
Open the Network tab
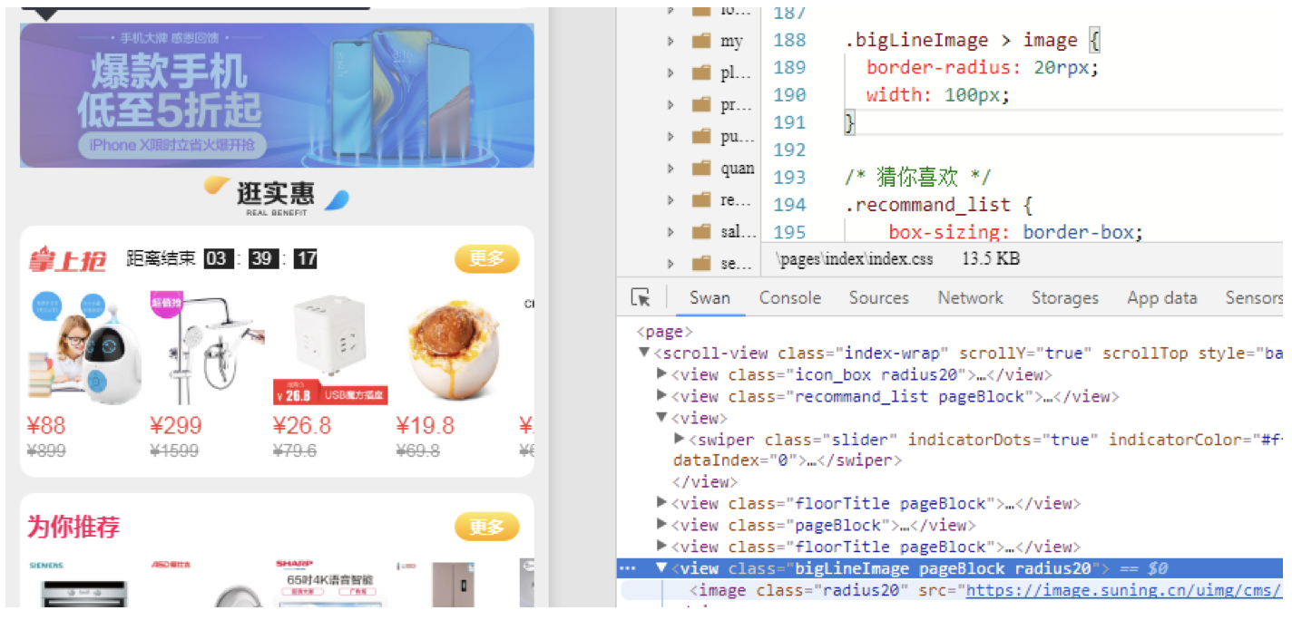(x=971, y=297)
